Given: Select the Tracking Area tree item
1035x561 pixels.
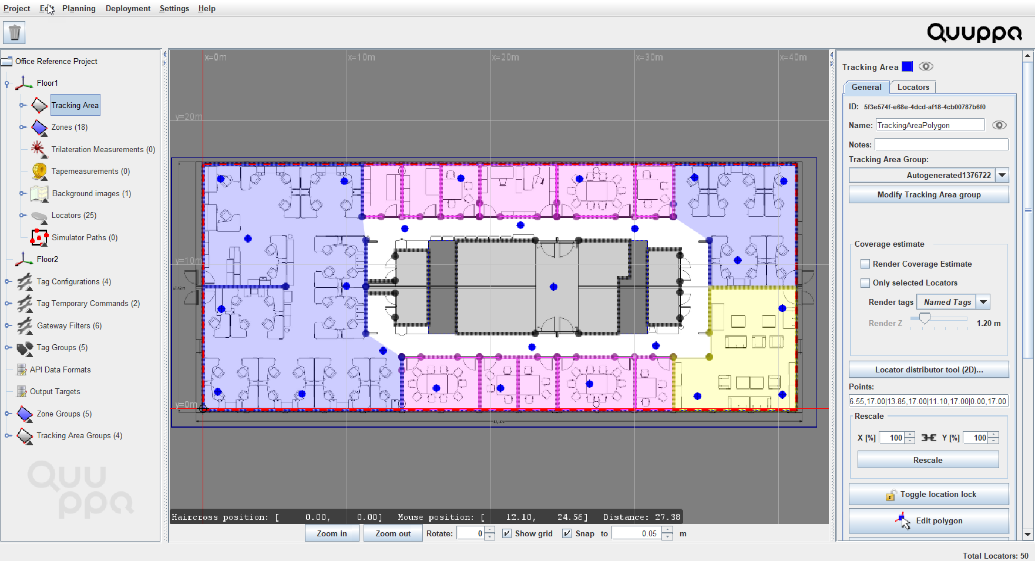Looking at the screenshot, I should pyautogui.click(x=75, y=105).
